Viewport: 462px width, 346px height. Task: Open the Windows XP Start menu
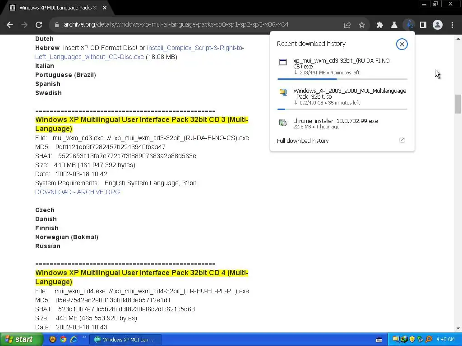coord(21,339)
